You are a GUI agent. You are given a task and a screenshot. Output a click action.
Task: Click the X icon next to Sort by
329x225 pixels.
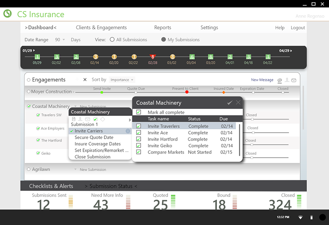[x=85, y=80]
